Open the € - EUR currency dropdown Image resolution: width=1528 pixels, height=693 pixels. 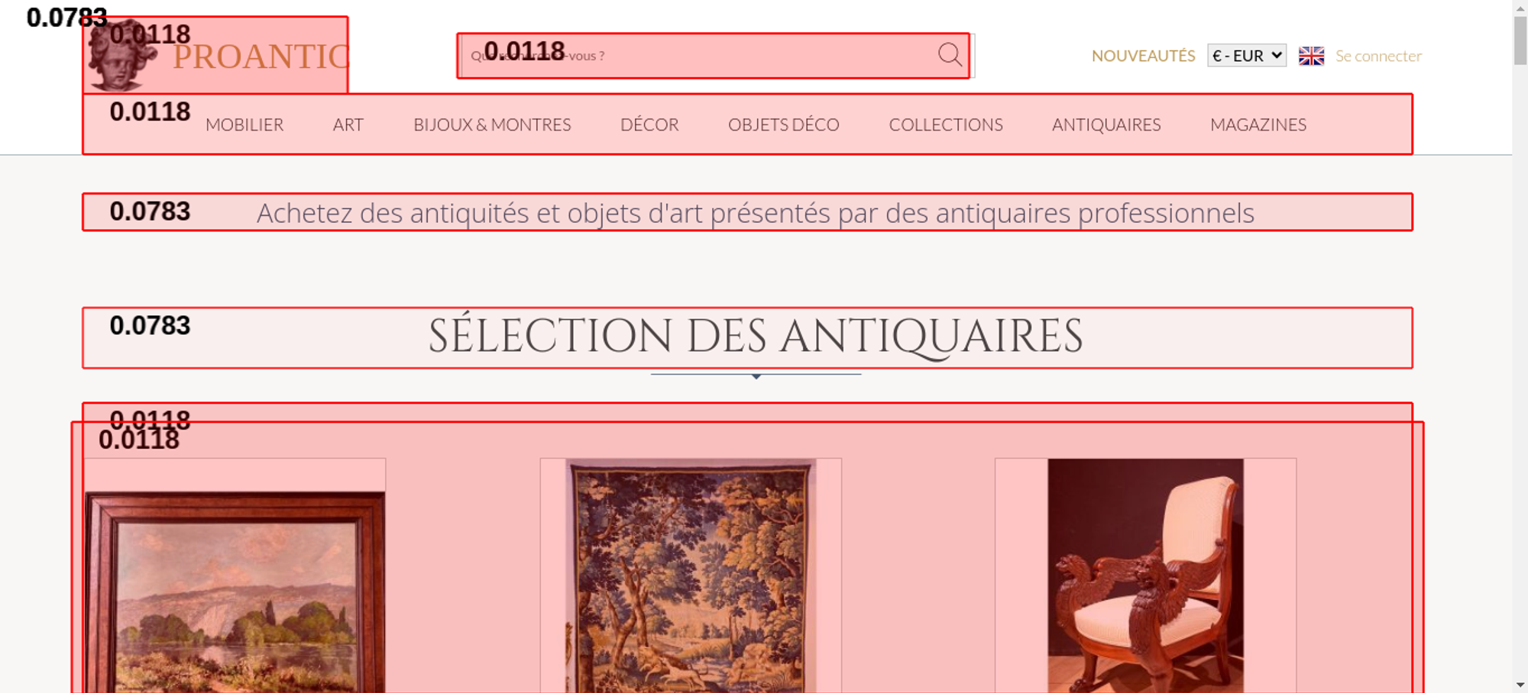[x=1247, y=56]
